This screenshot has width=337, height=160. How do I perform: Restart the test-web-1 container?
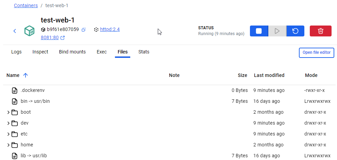pos(296,31)
